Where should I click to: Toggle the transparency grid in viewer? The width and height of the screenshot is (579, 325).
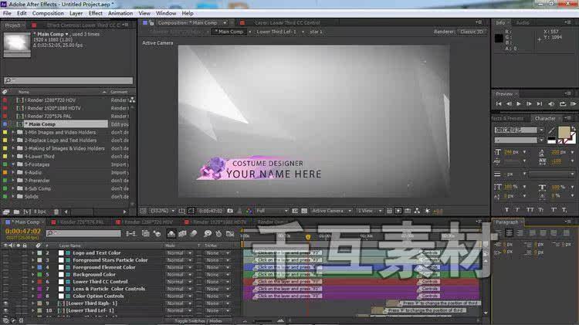pos(304,211)
